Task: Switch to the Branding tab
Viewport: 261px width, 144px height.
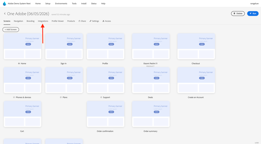Action: point(31,21)
